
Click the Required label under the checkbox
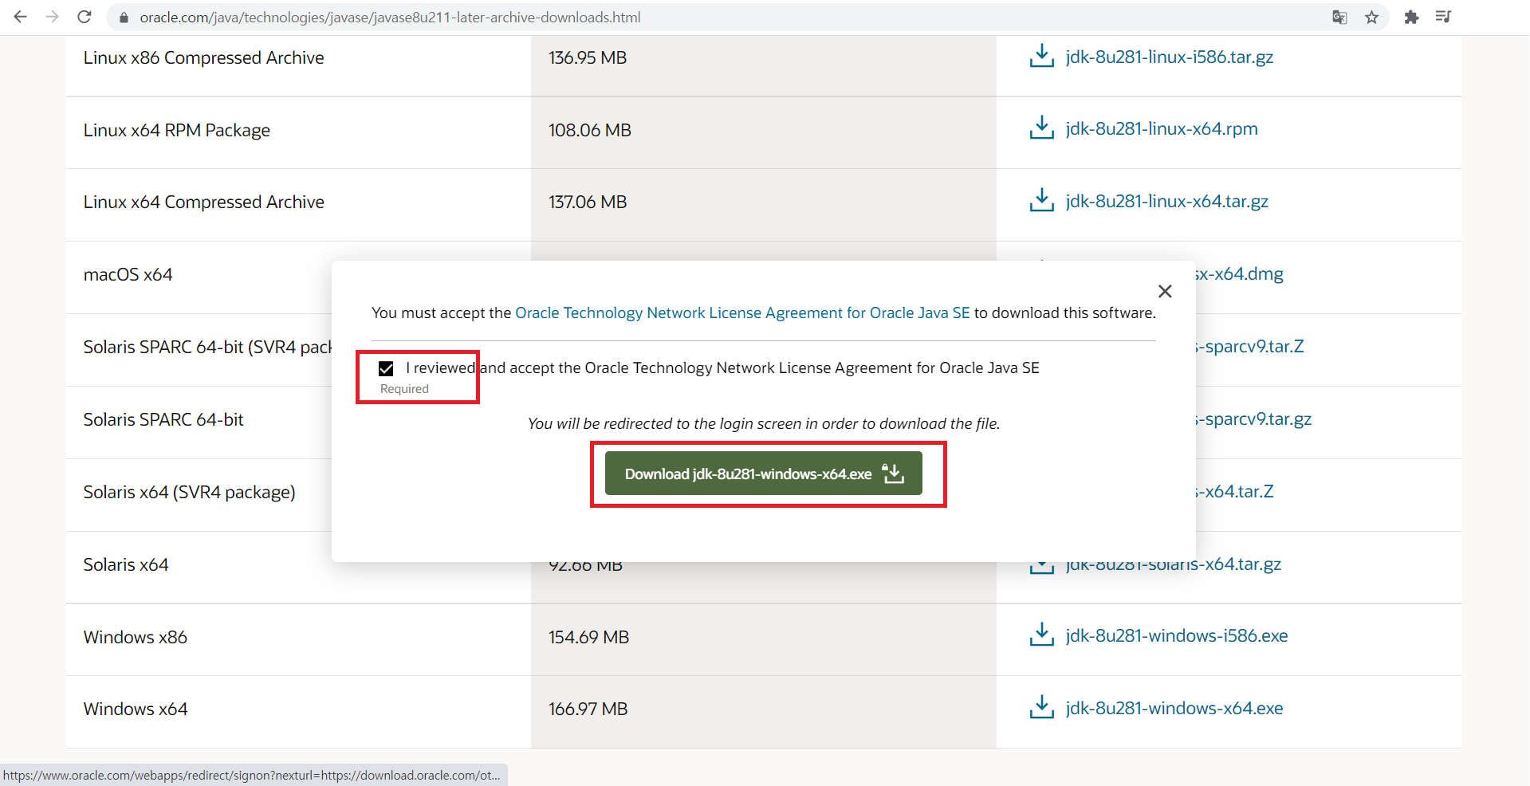point(404,389)
